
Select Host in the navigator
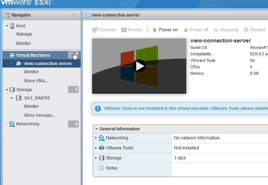pos(21,26)
